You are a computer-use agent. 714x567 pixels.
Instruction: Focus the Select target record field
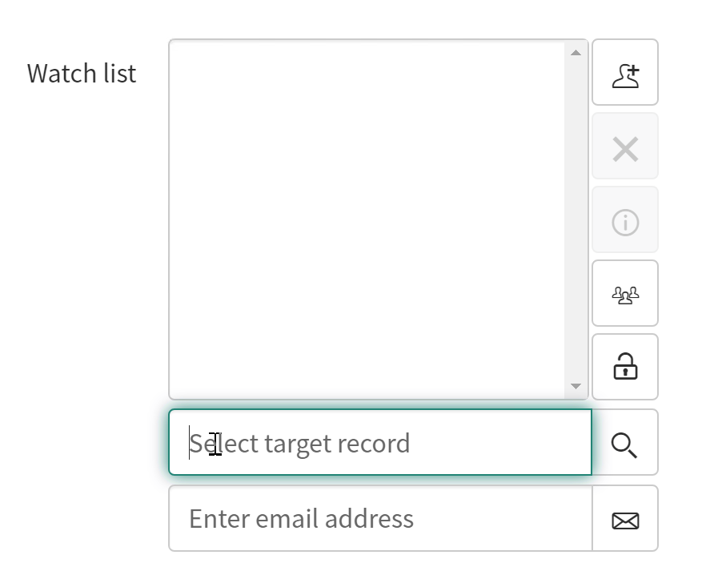pos(379,443)
